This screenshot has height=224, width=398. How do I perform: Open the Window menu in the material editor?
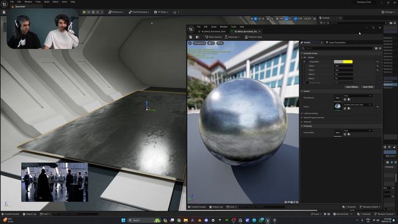[x=224, y=27]
